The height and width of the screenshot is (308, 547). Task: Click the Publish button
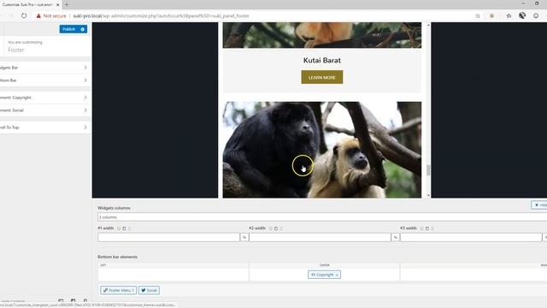click(69, 29)
